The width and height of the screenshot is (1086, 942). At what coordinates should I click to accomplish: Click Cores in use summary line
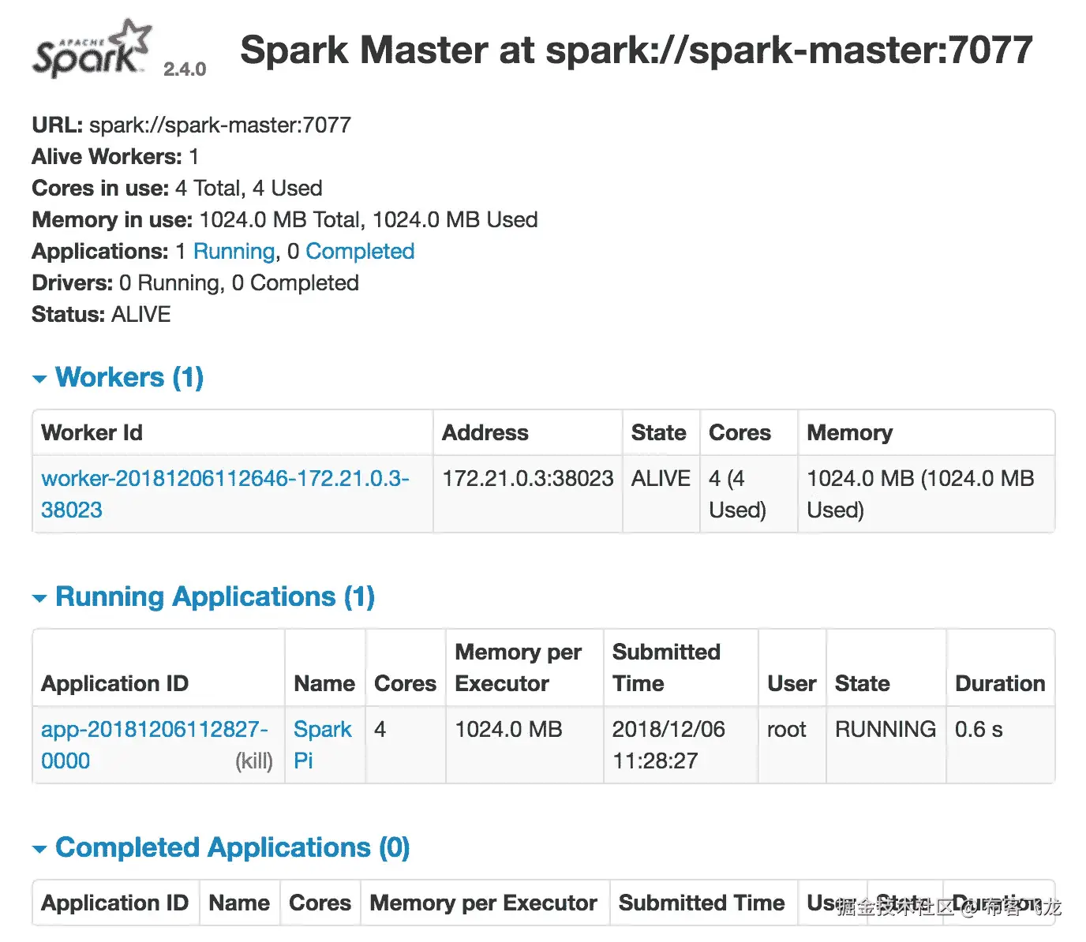coord(177,188)
